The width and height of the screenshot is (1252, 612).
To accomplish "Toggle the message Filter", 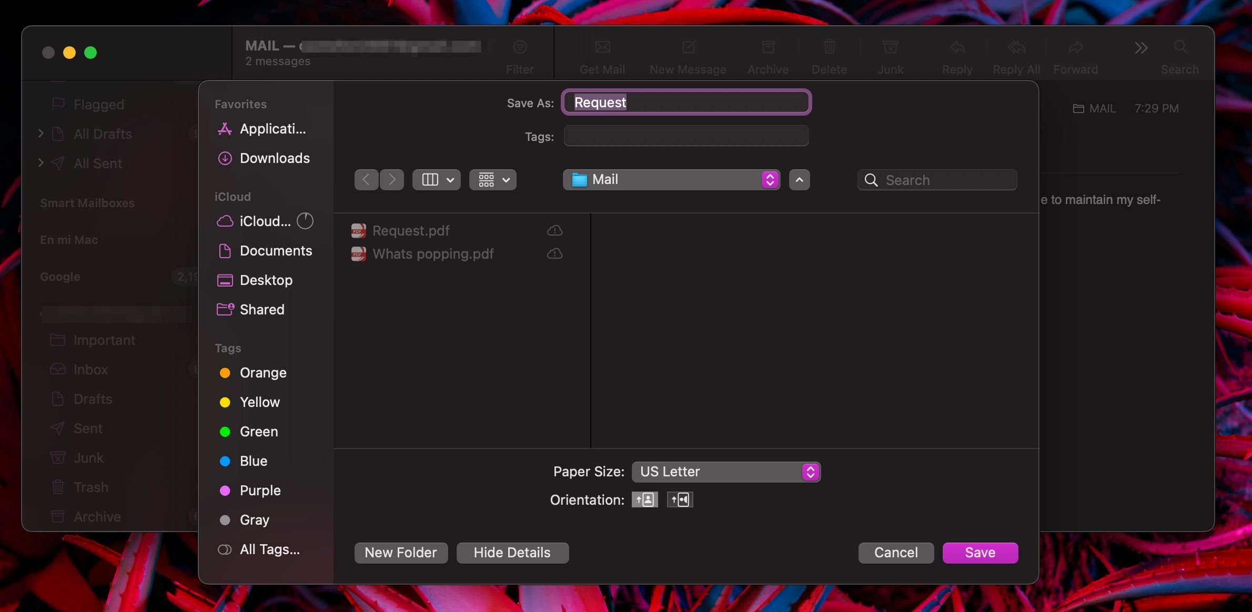I will coord(520,55).
